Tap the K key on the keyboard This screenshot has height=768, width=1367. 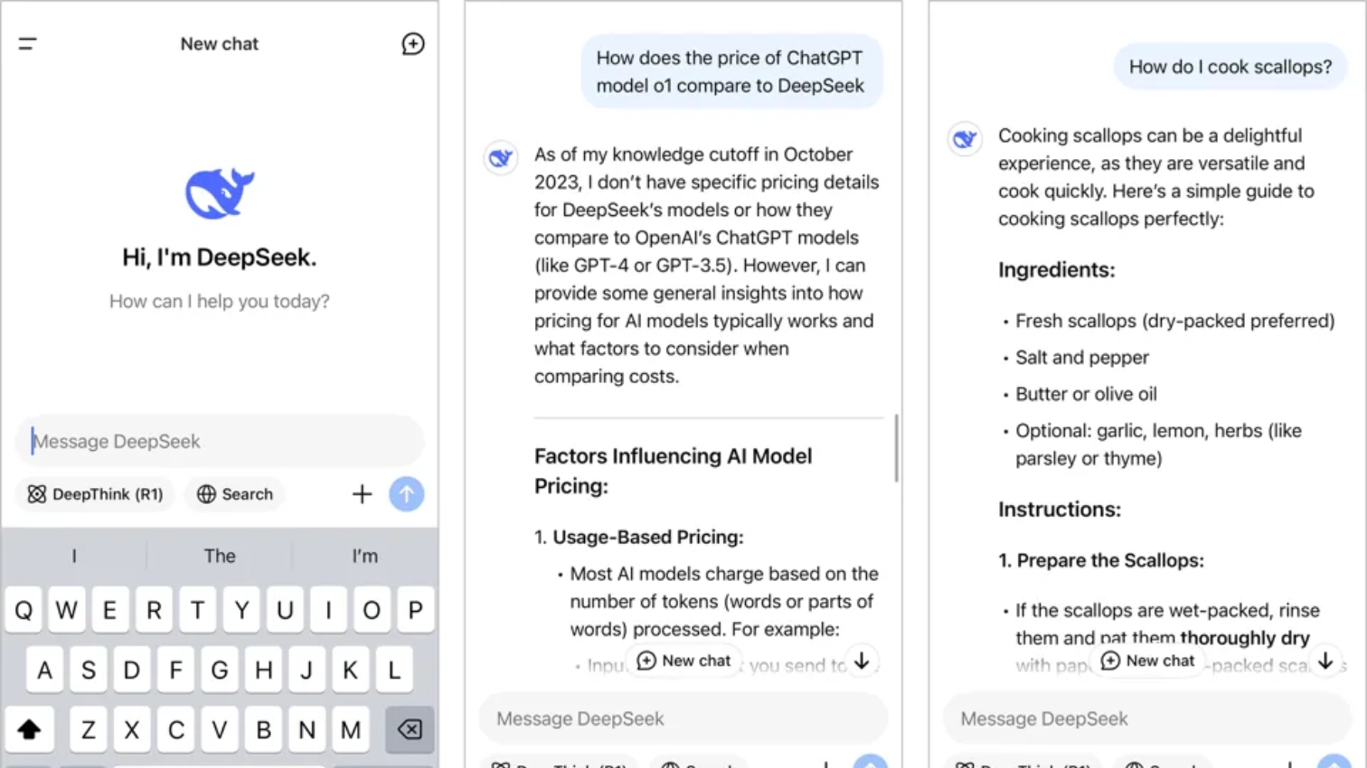coord(350,670)
